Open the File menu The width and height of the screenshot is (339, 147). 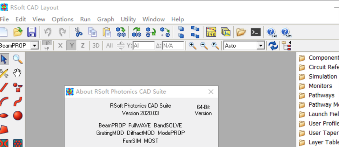(x=4, y=19)
